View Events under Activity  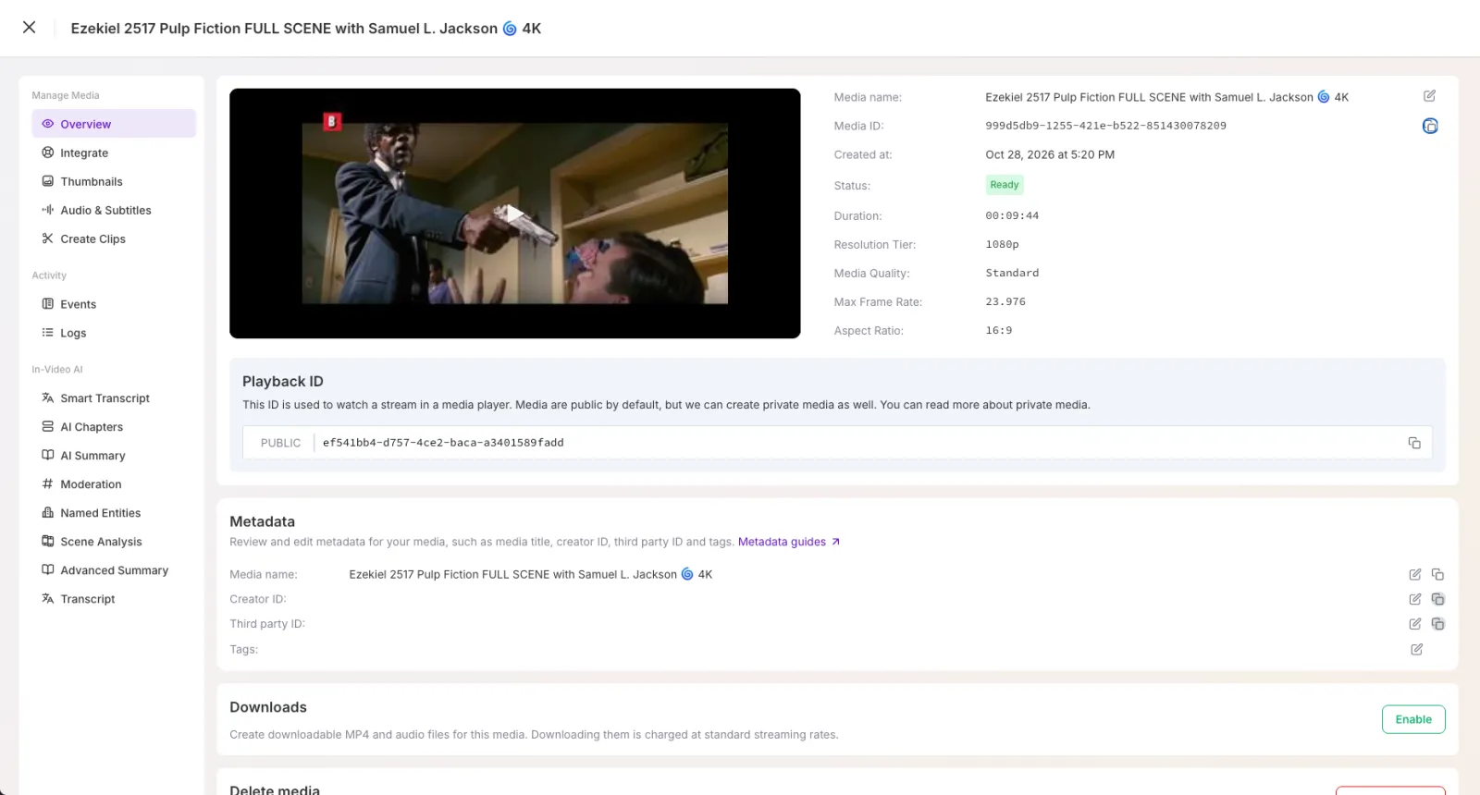[x=114, y=304]
